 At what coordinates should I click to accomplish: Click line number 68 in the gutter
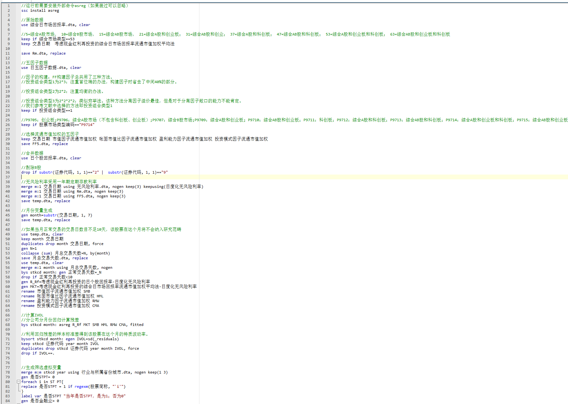click(x=8, y=325)
